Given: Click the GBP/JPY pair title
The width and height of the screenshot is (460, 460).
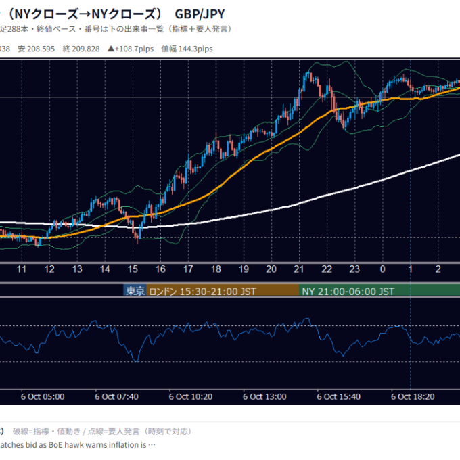Looking at the screenshot, I should tap(200, 14).
